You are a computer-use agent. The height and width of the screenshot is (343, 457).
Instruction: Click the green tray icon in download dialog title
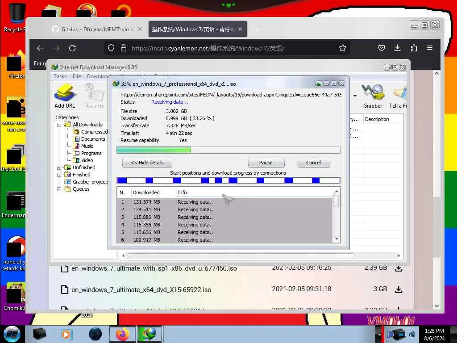[x=319, y=84]
